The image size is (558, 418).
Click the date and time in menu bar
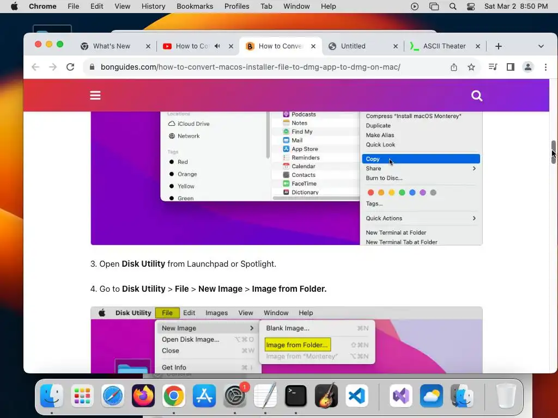[515, 7]
